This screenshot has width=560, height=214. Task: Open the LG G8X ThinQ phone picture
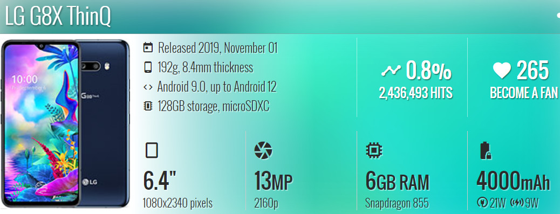pyautogui.click(x=66, y=124)
